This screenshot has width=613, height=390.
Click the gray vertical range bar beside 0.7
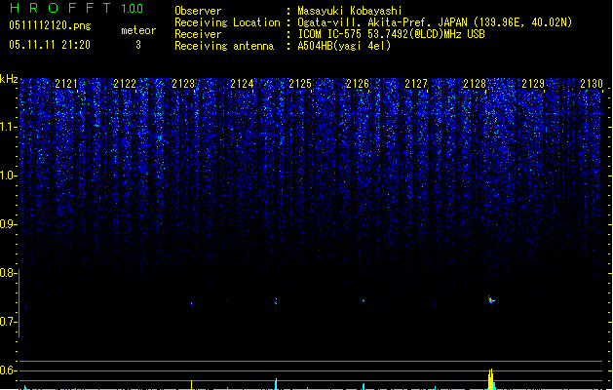pos(19,303)
